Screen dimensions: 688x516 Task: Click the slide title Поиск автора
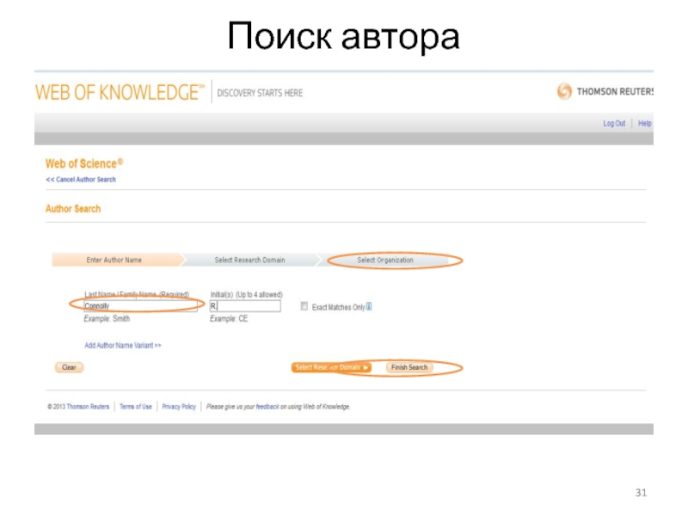(x=343, y=36)
